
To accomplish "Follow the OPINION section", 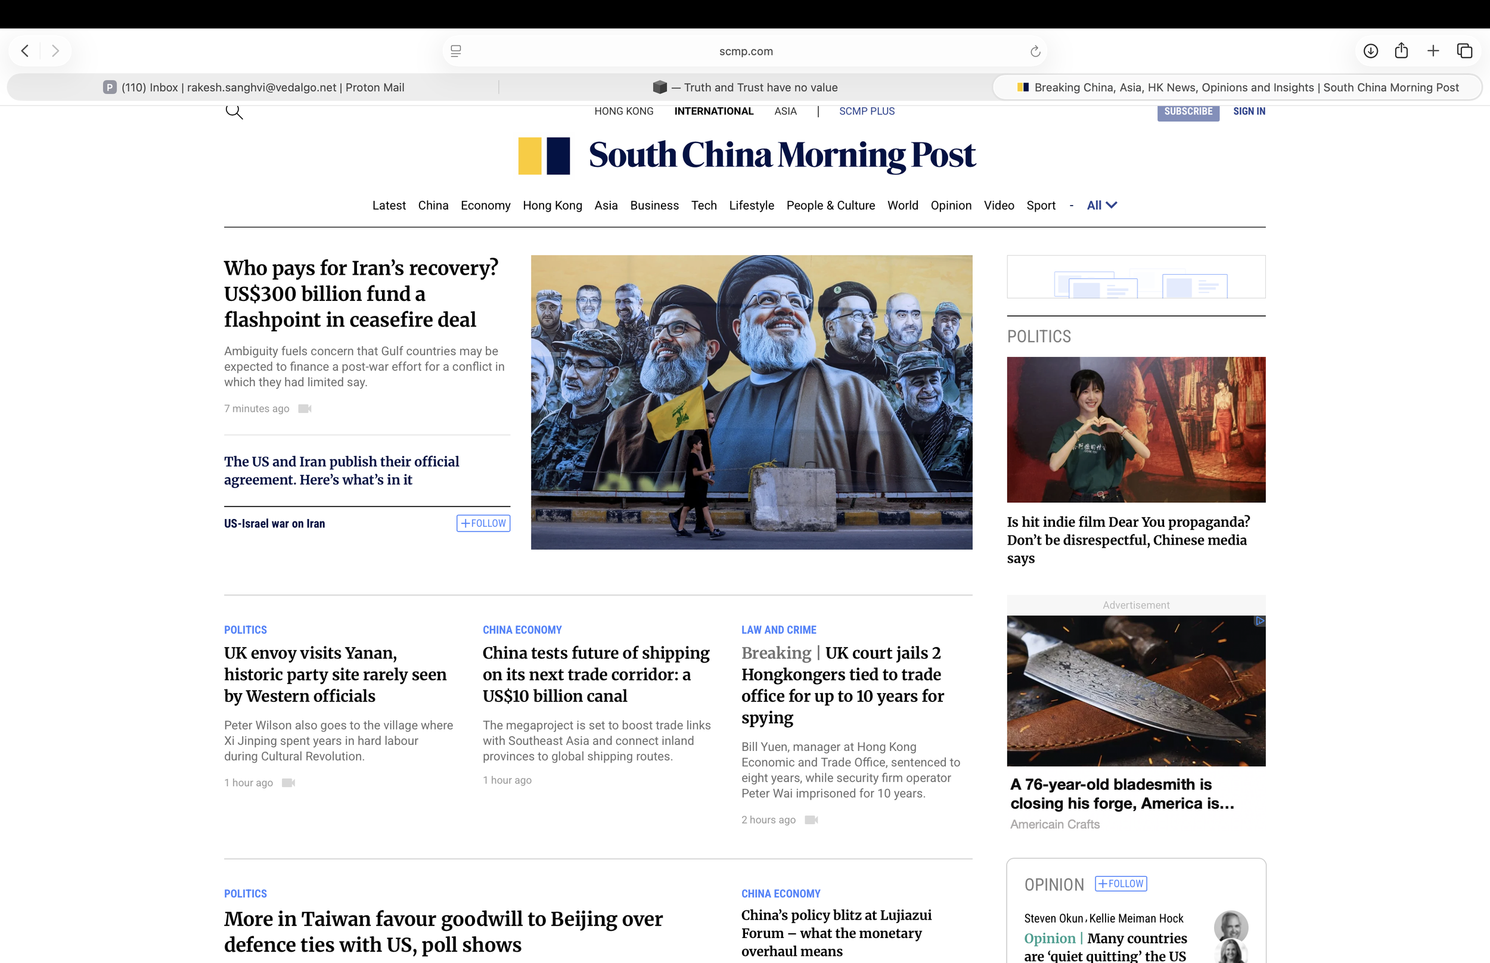I will point(1121,884).
